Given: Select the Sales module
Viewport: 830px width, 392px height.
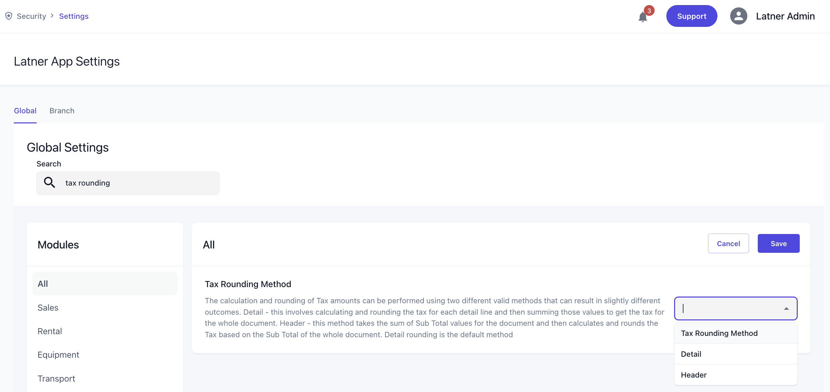Looking at the screenshot, I should [48, 308].
